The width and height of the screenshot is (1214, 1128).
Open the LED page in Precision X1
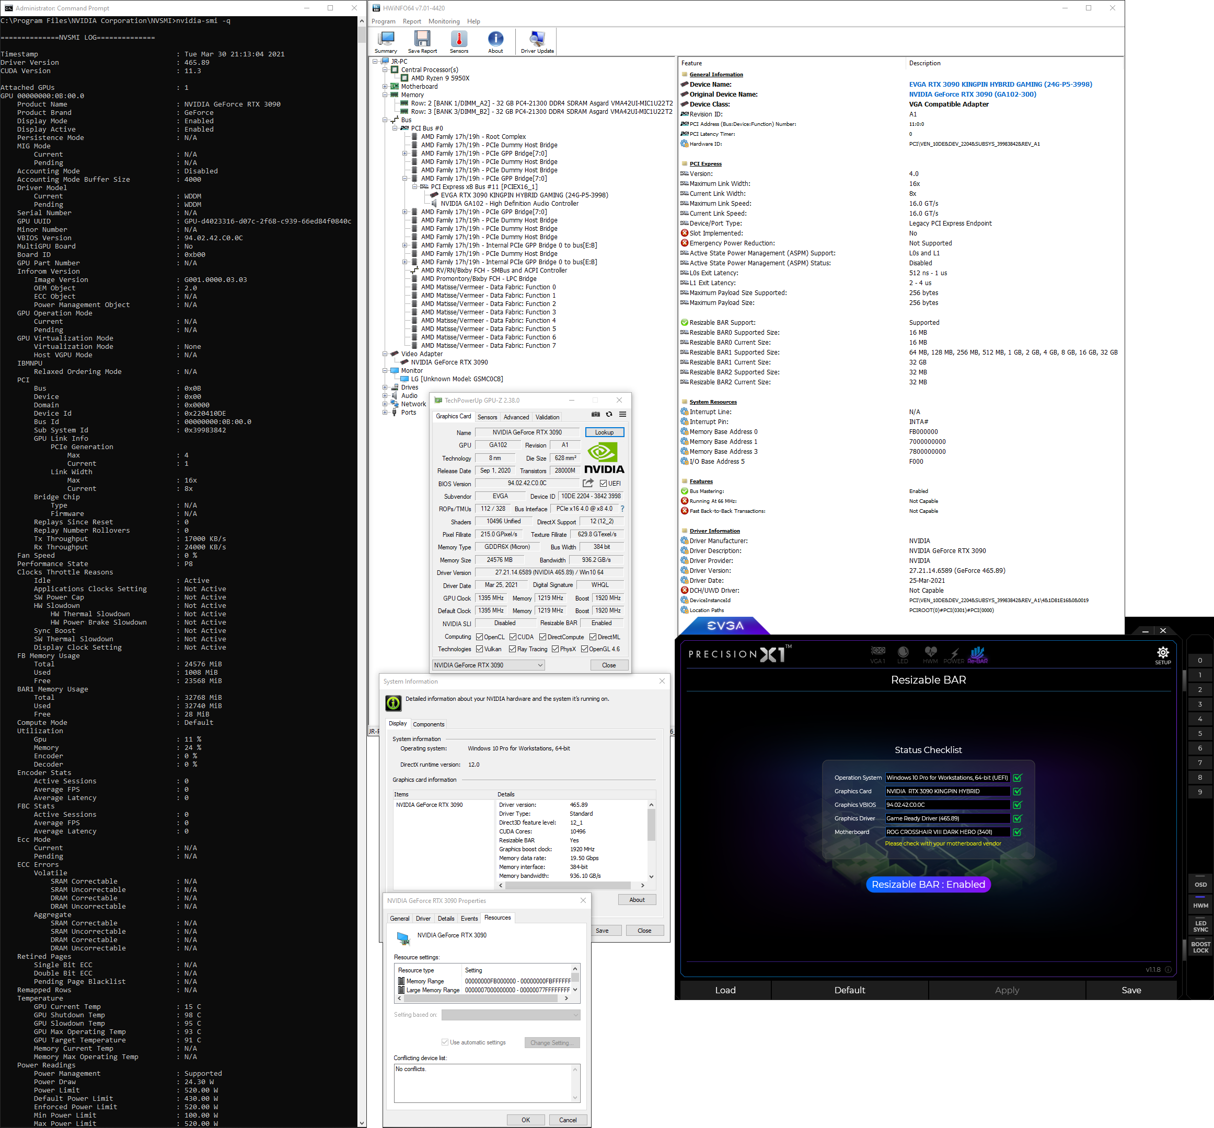point(903,654)
